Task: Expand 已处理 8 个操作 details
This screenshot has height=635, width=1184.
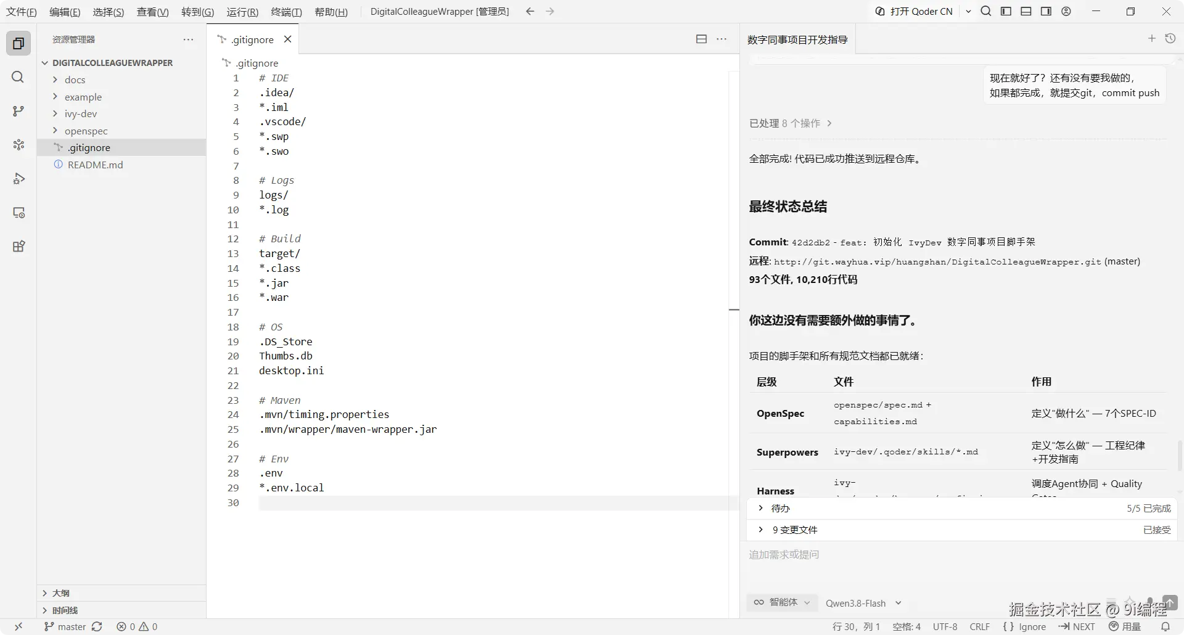Action: tap(791, 123)
